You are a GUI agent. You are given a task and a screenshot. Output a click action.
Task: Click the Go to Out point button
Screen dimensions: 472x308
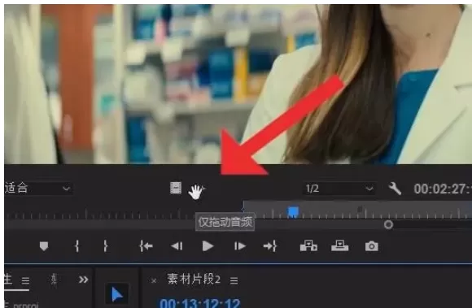tap(270, 246)
